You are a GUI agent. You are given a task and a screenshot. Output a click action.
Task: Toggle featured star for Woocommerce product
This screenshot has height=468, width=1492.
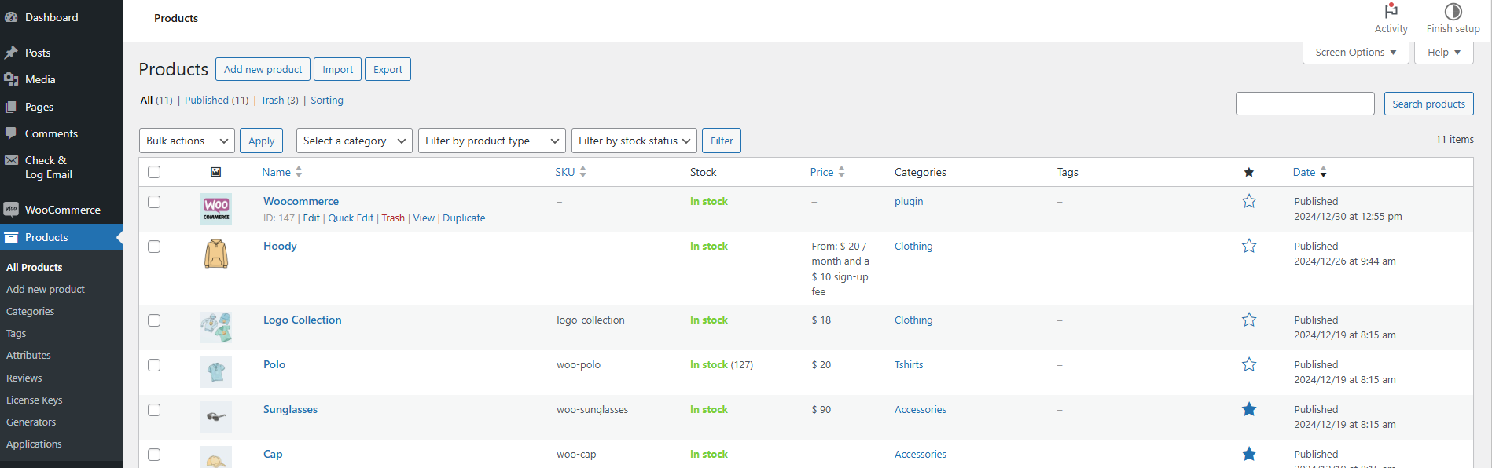point(1249,202)
